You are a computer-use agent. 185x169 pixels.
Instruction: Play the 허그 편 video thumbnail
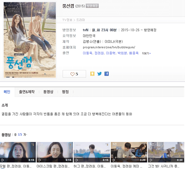click(x=92, y=152)
